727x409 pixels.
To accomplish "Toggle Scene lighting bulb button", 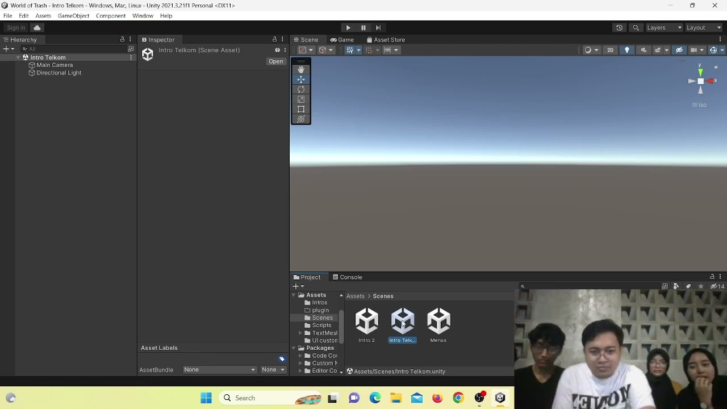I will 627,50.
